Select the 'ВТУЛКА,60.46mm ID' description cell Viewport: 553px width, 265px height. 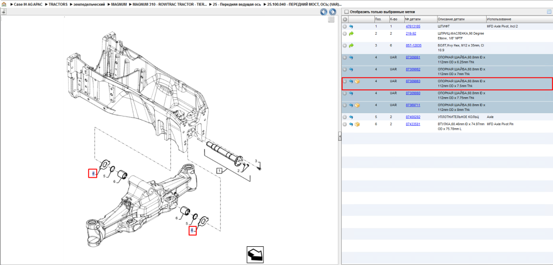point(461,126)
